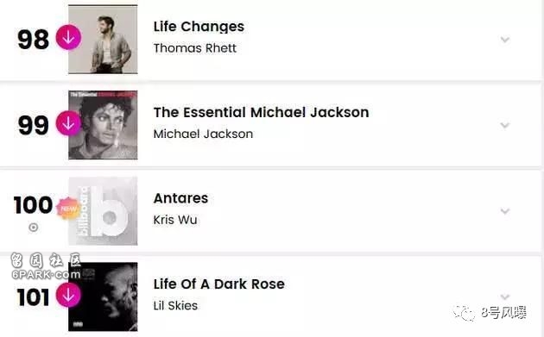The height and width of the screenshot is (337, 544).
Task: Select the Antares album title
Action: click(180, 198)
